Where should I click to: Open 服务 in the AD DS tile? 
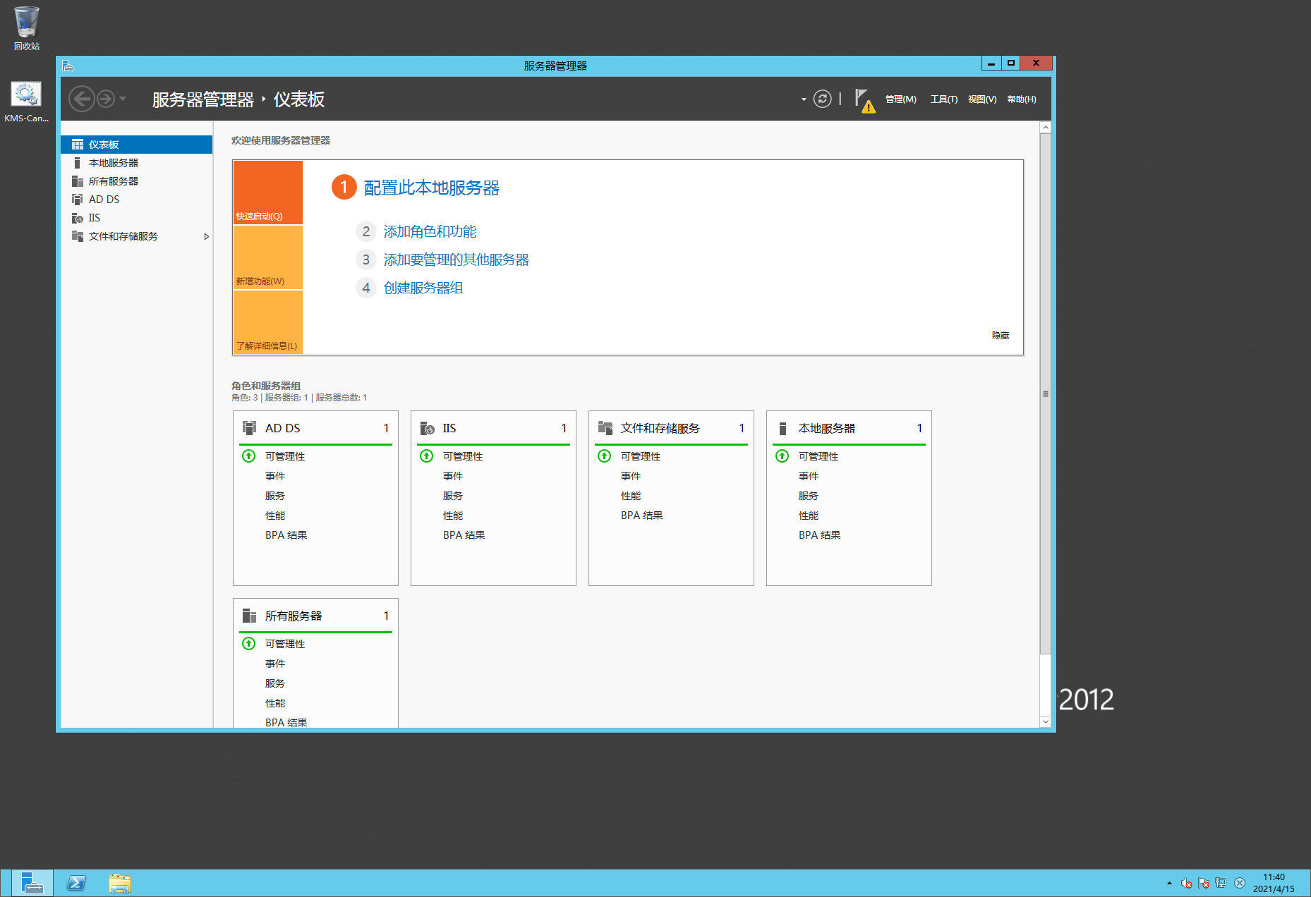click(x=275, y=496)
